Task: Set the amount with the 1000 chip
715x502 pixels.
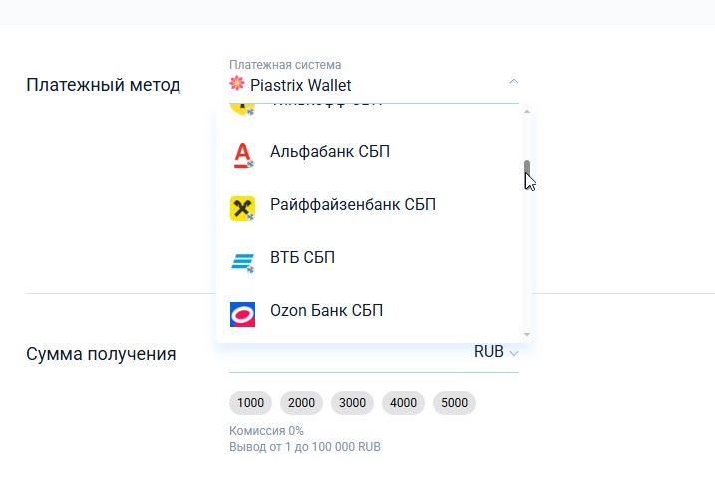Action: tap(251, 403)
